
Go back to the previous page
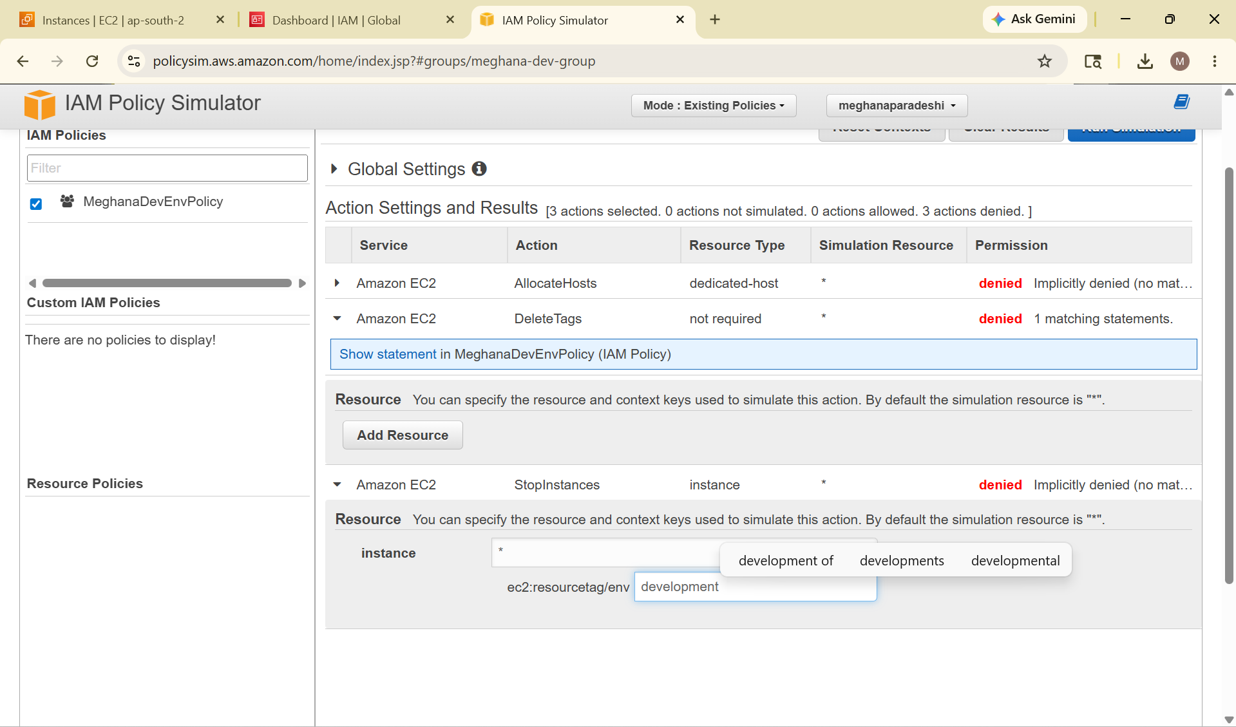click(x=23, y=61)
